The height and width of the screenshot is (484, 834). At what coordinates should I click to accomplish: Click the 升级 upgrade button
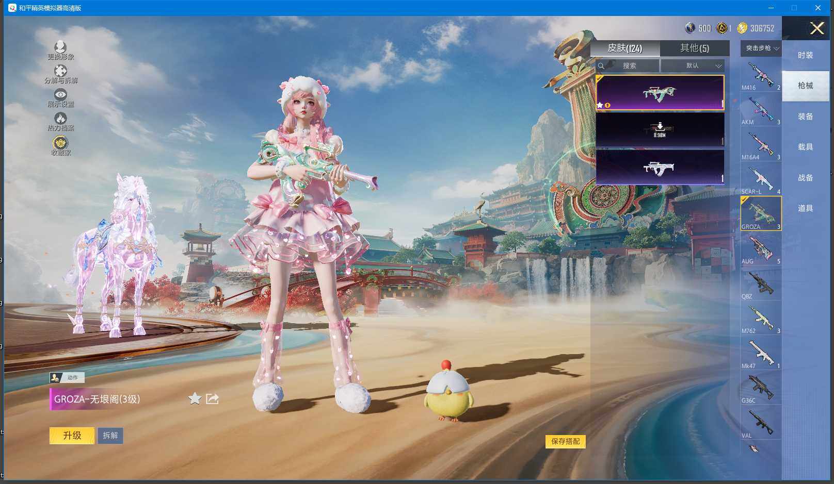72,436
